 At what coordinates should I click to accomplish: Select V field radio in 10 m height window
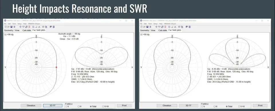pyautogui.click(x=66, y=106)
